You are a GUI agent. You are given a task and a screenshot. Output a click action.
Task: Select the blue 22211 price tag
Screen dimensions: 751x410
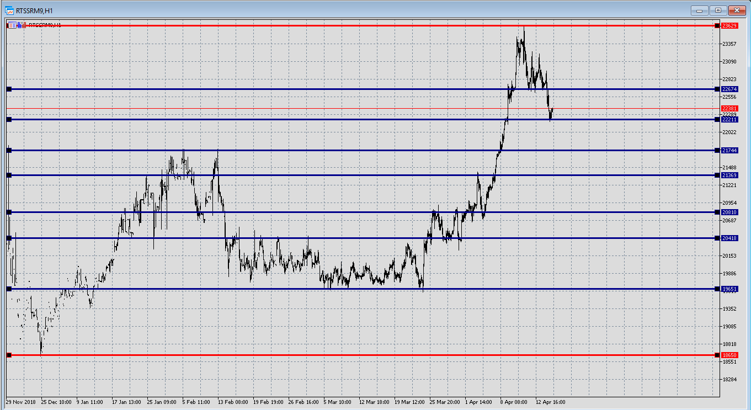(x=729, y=119)
